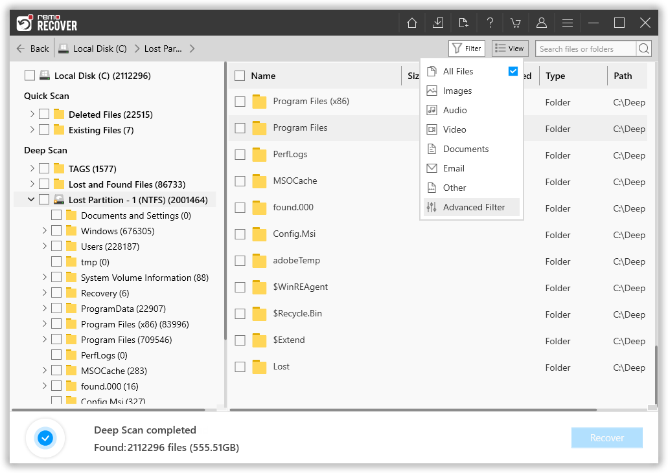Click the View button

[x=510, y=49]
